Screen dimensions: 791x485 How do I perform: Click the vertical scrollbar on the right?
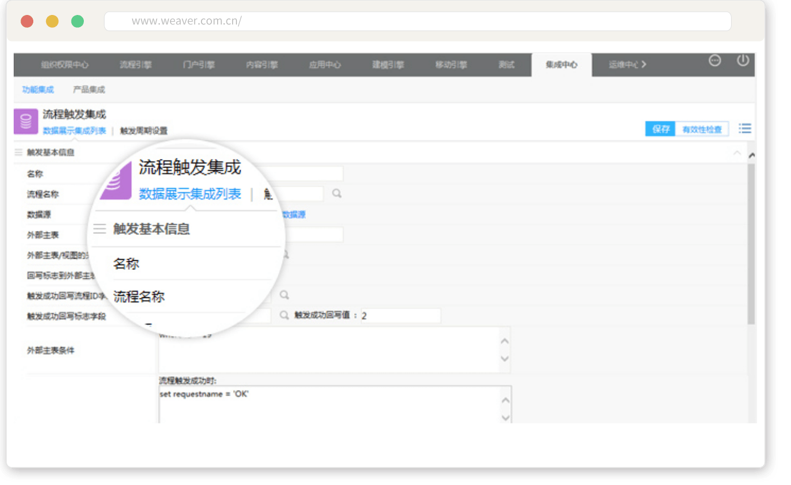(x=751, y=244)
